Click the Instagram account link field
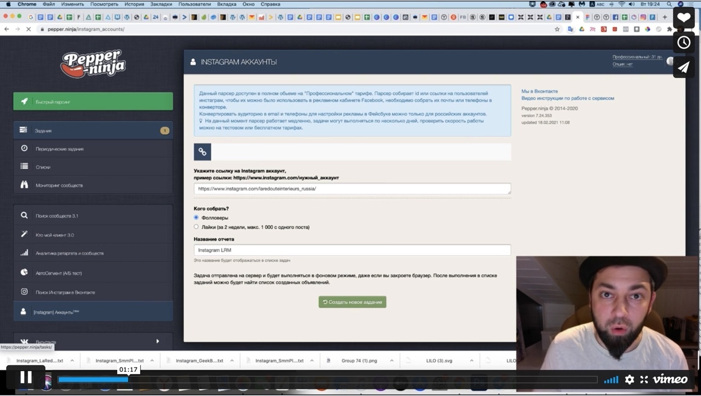Image resolution: width=701 pixels, height=396 pixels. click(352, 188)
